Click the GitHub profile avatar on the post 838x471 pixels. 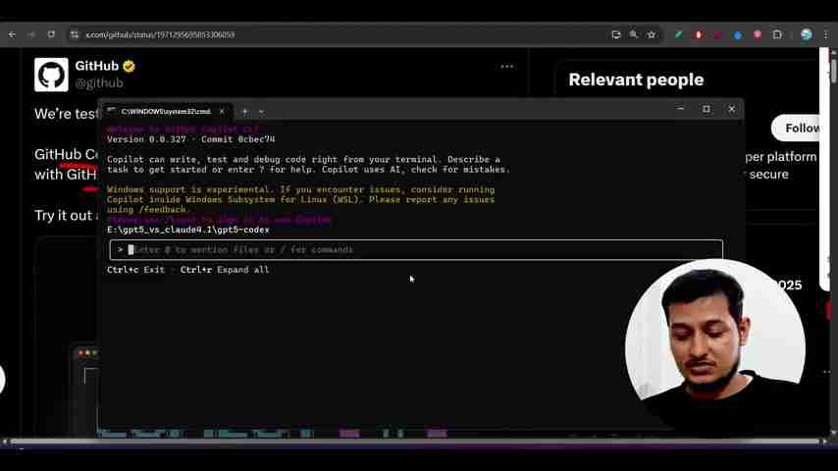point(51,75)
